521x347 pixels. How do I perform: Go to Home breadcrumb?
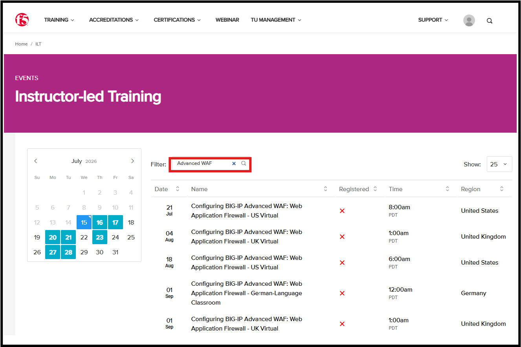(21, 44)
